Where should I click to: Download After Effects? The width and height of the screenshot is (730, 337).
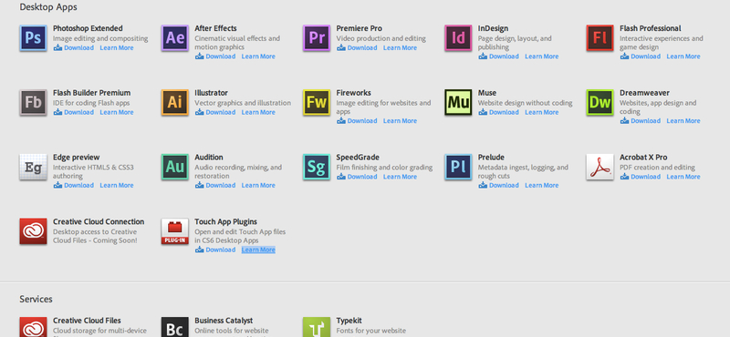coord(215,56)
